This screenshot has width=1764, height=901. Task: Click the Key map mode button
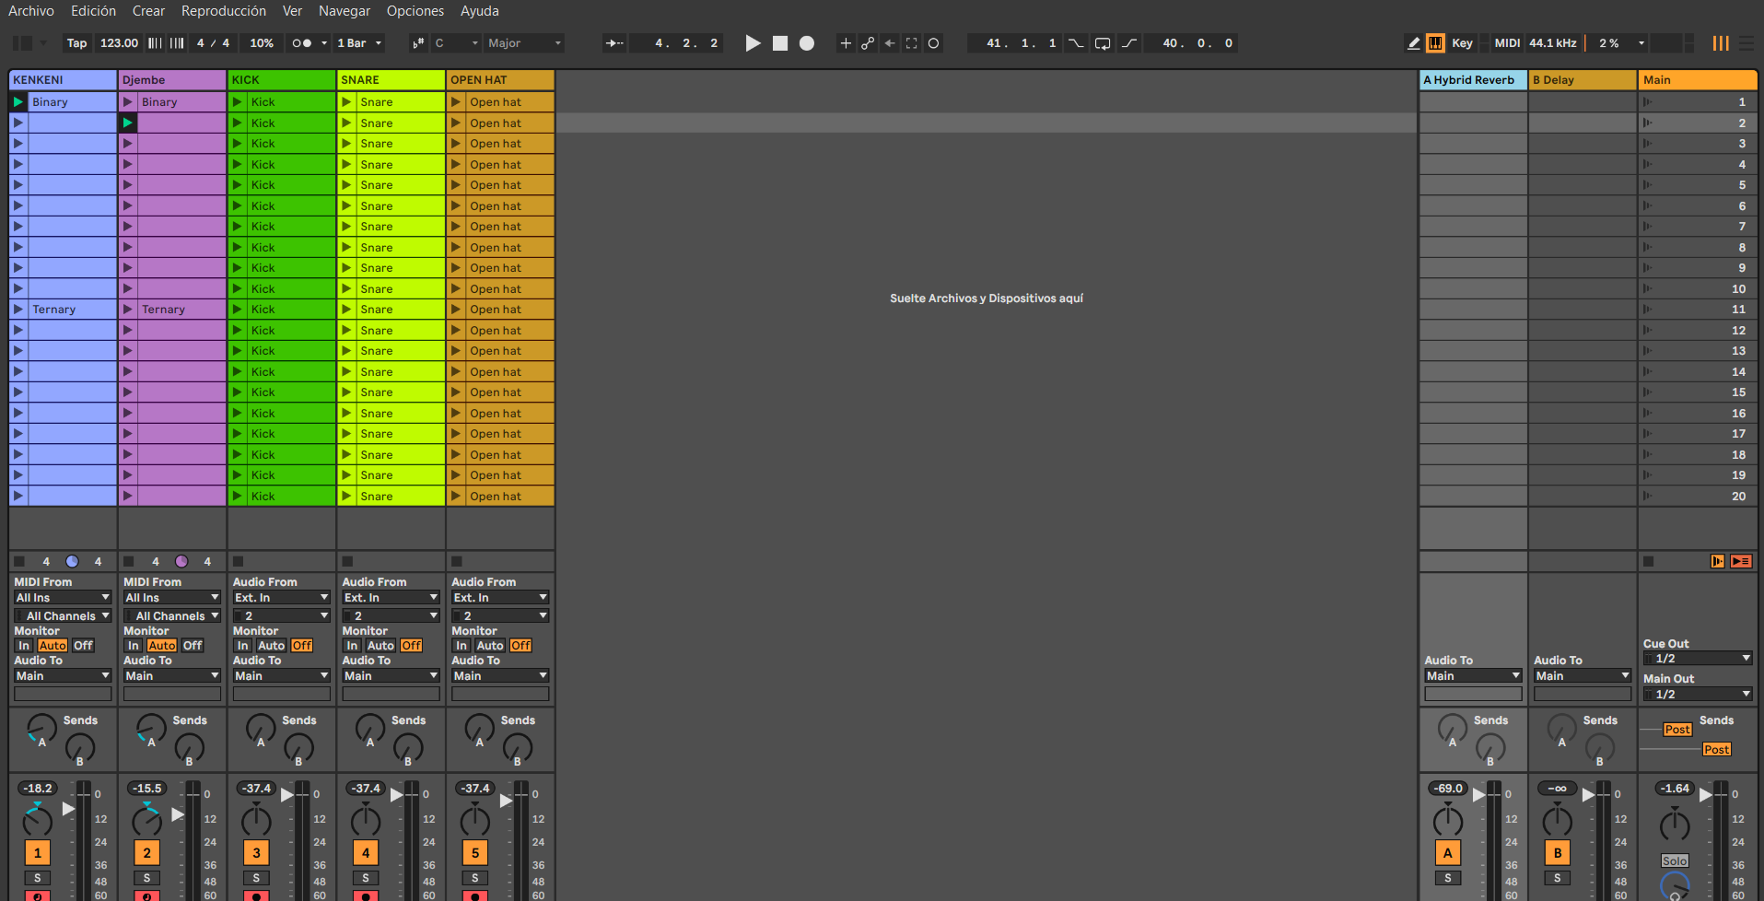(1462, 43)
